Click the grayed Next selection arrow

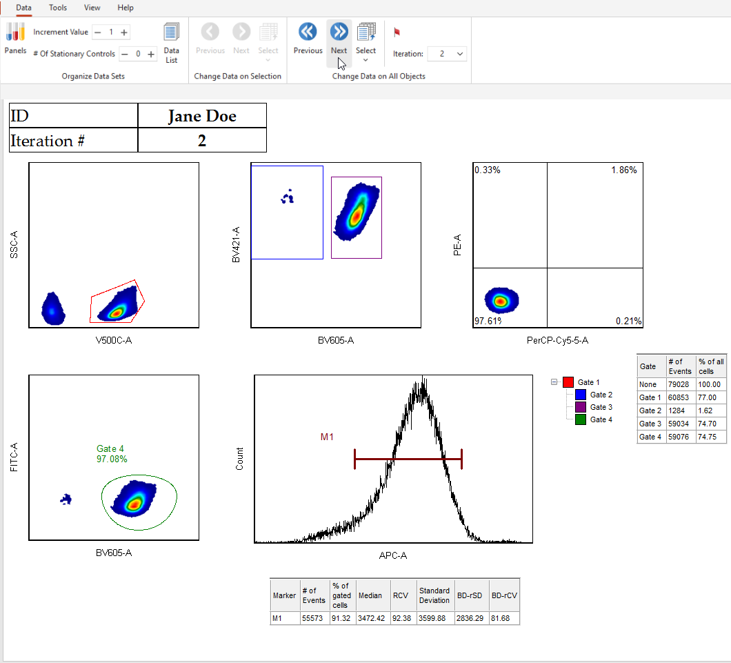[241, 32]
